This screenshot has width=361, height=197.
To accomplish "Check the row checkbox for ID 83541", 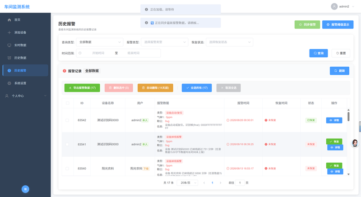I will coord(67,144).
